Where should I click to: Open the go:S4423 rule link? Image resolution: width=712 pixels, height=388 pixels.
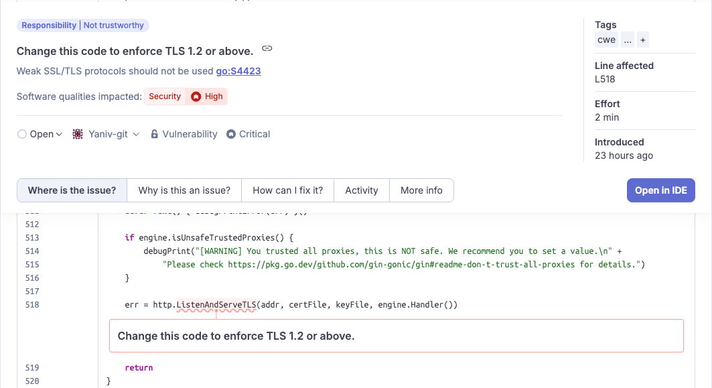(238, 71)
